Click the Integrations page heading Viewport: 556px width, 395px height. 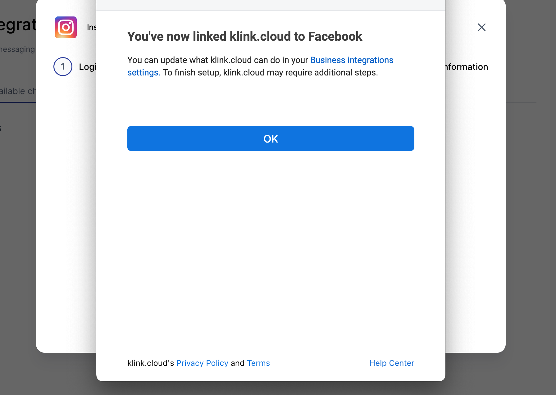click(x=18, y=25)
